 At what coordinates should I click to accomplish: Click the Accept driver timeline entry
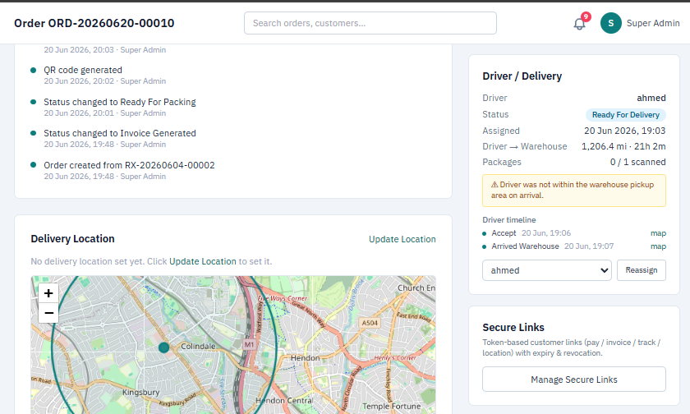[504, 233]
